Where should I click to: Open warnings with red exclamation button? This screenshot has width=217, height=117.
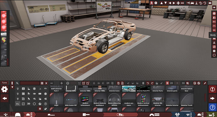pyautogui.click(x=212, y=89)
